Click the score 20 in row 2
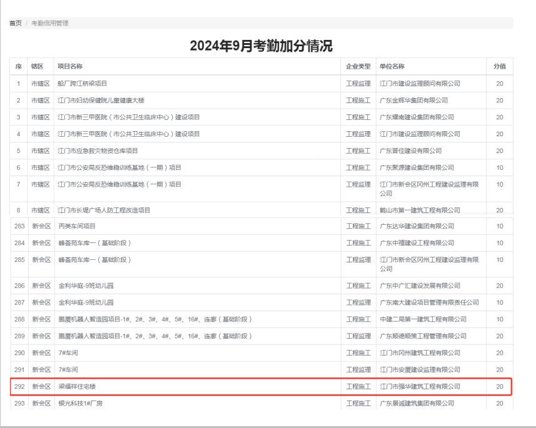 pos(500,101)
